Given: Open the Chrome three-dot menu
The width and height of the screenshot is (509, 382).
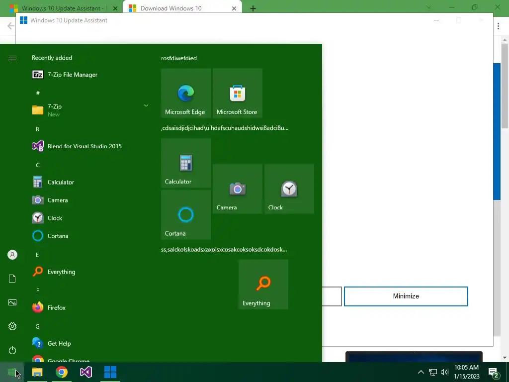Looking at the screenshot, I should tap(498, 26).
